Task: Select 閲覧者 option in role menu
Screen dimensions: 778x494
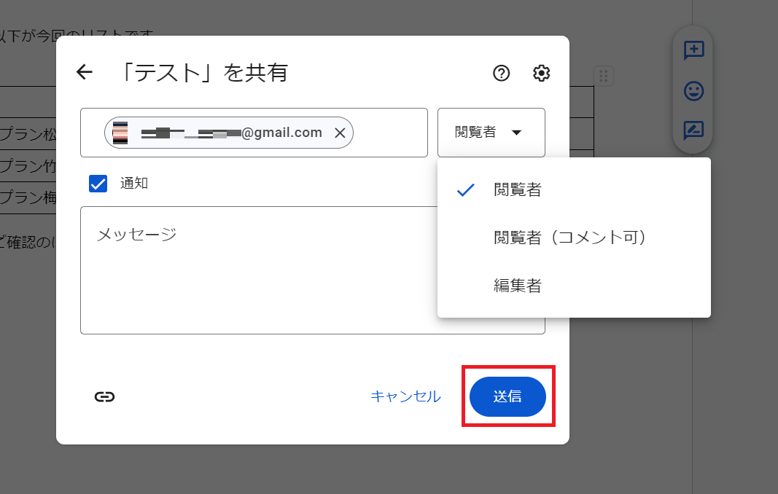Action: tap(518, 190)
